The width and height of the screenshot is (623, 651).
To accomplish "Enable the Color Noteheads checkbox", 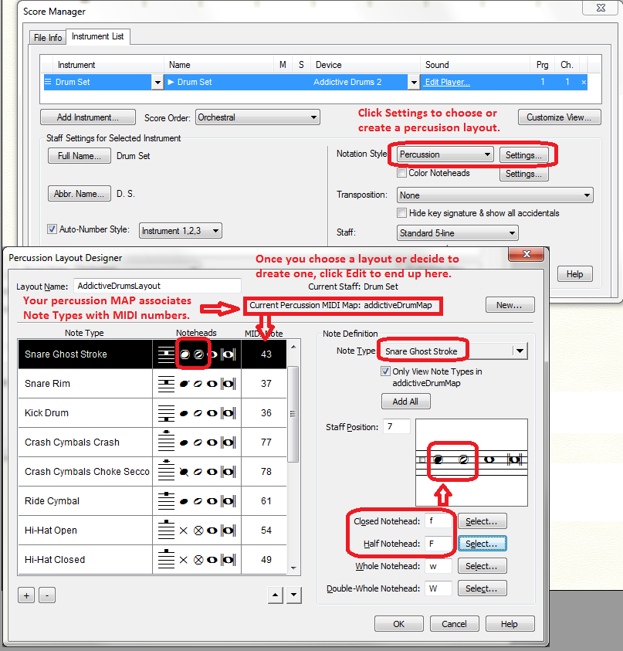I will click(x=402, y=174).
